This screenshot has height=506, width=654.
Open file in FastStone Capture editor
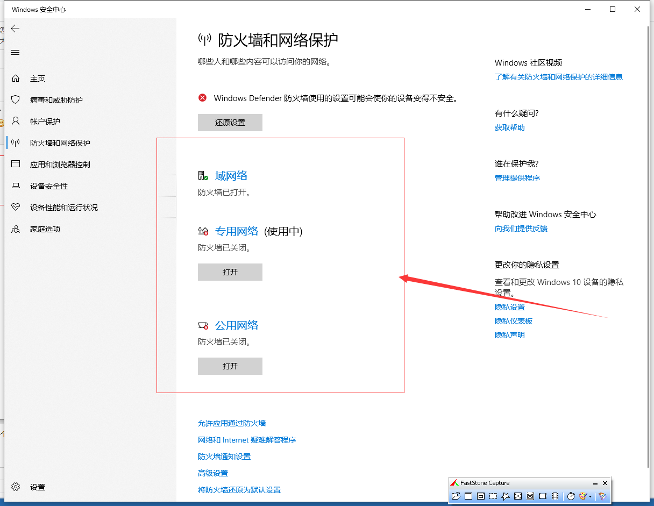point(456,496)
